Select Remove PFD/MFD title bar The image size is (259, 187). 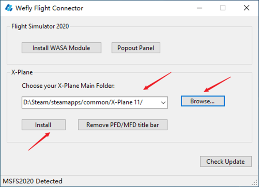pos(123,125)
